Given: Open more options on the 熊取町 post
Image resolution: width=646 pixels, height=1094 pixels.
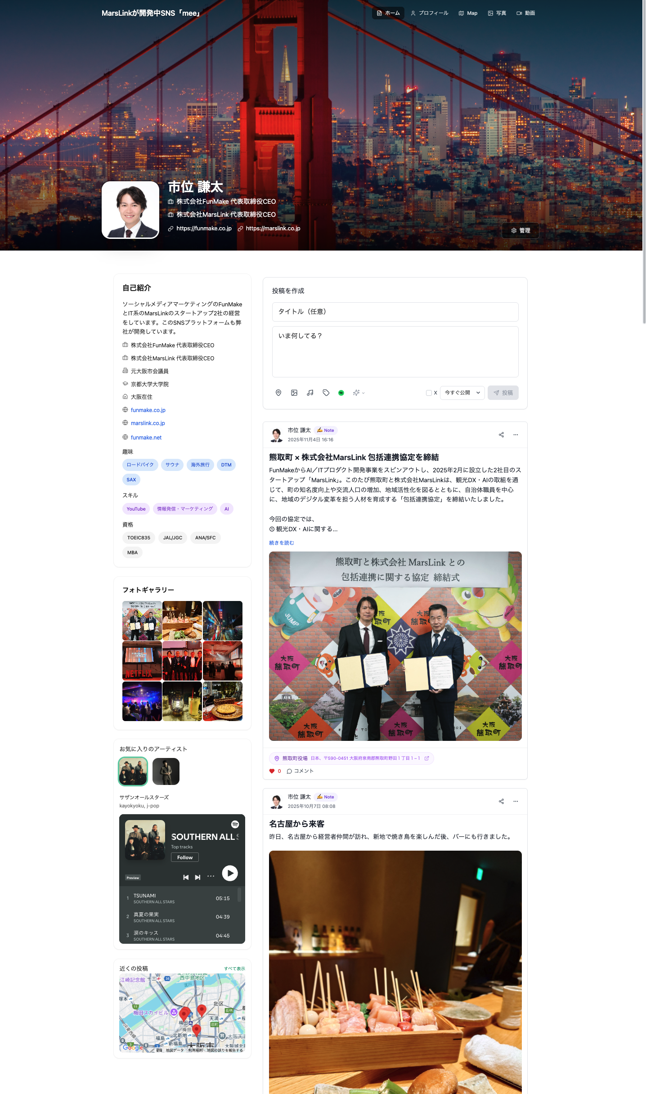Looking at the screenshot, I should click(516, 435).
